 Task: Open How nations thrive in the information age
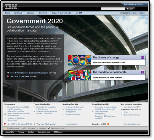click(46, 108)
